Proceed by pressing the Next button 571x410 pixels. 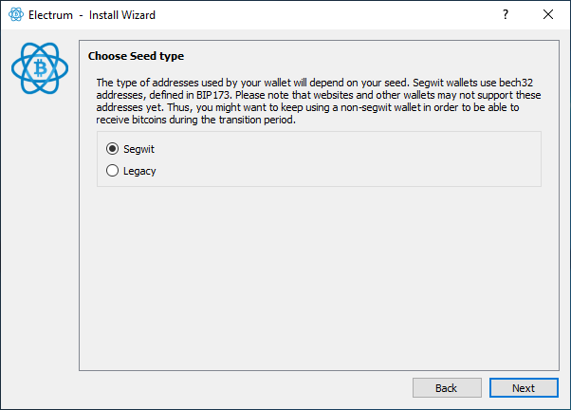(524, 387)
